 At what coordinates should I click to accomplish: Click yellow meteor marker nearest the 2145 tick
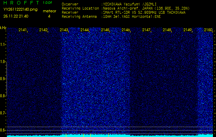tap(109, 135)
